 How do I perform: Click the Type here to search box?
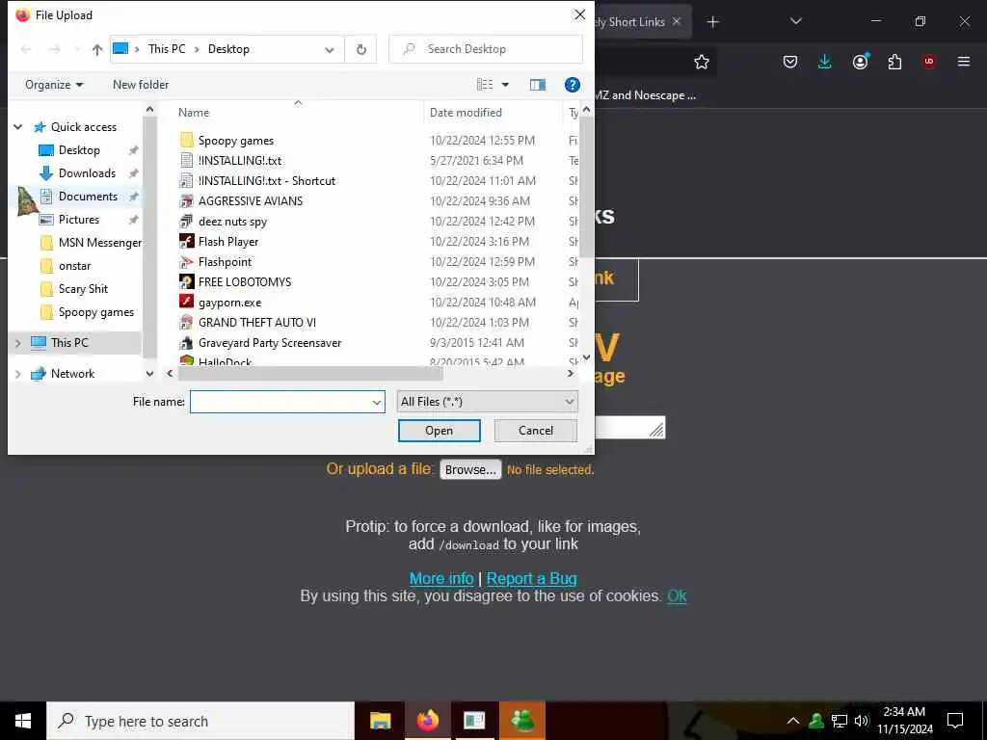click(x=200, y=721)
